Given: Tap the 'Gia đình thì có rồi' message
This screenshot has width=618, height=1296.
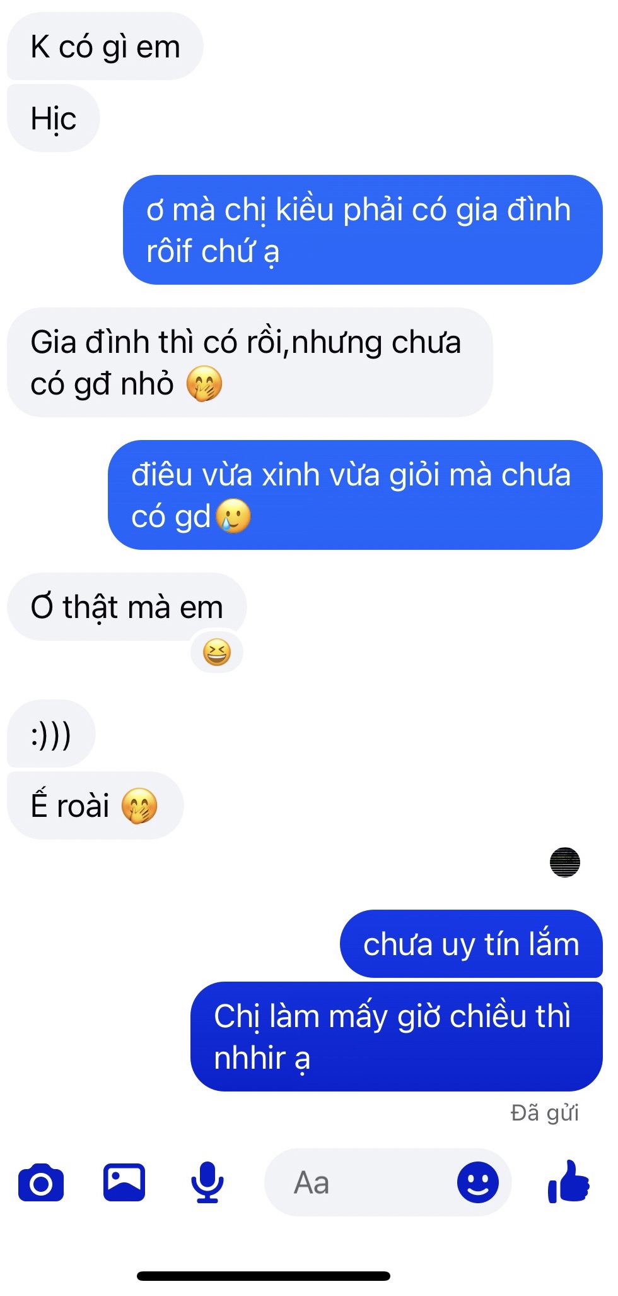Looking at the screenshot, I should pos(250,362).
